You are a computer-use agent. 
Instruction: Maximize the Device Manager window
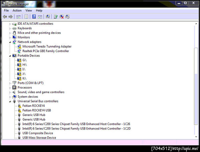coord(185,3)
